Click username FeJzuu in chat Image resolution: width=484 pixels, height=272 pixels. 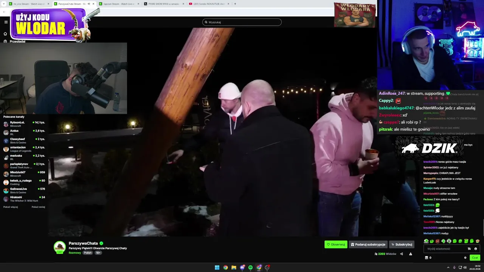pos(428,199)
